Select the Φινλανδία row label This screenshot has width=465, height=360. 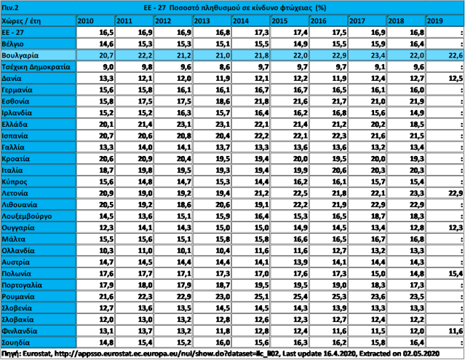[38, 330]
